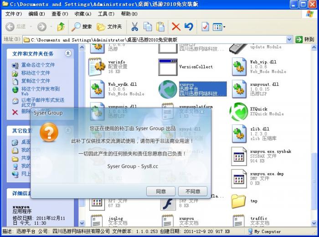Click the 同意 button in dialog
319x237 pixels.
[x=161, y=191]
